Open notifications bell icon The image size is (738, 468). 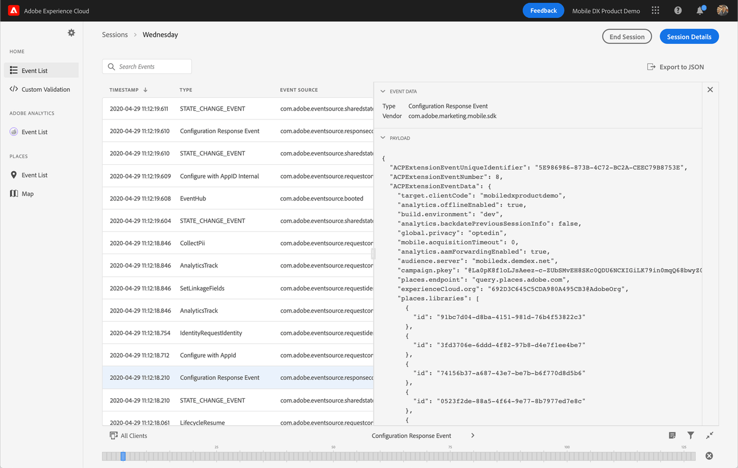(700, 10)
